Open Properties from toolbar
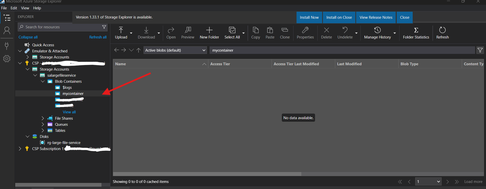This screenshot has height=189, width=486. coord(305,33)
